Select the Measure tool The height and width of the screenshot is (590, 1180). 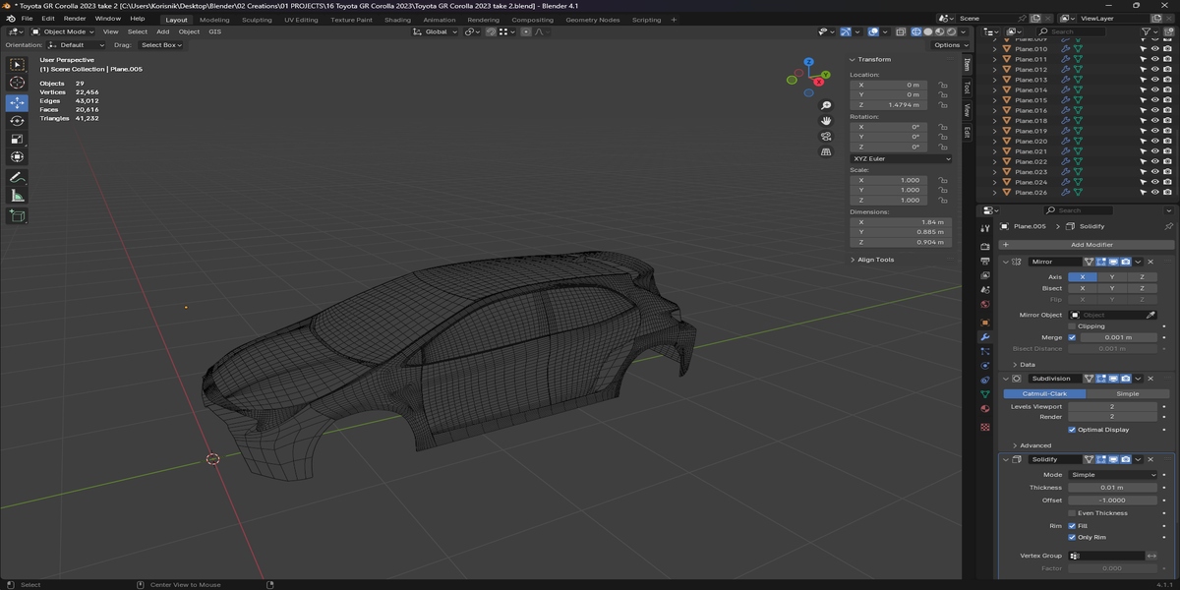coord(17,196)
